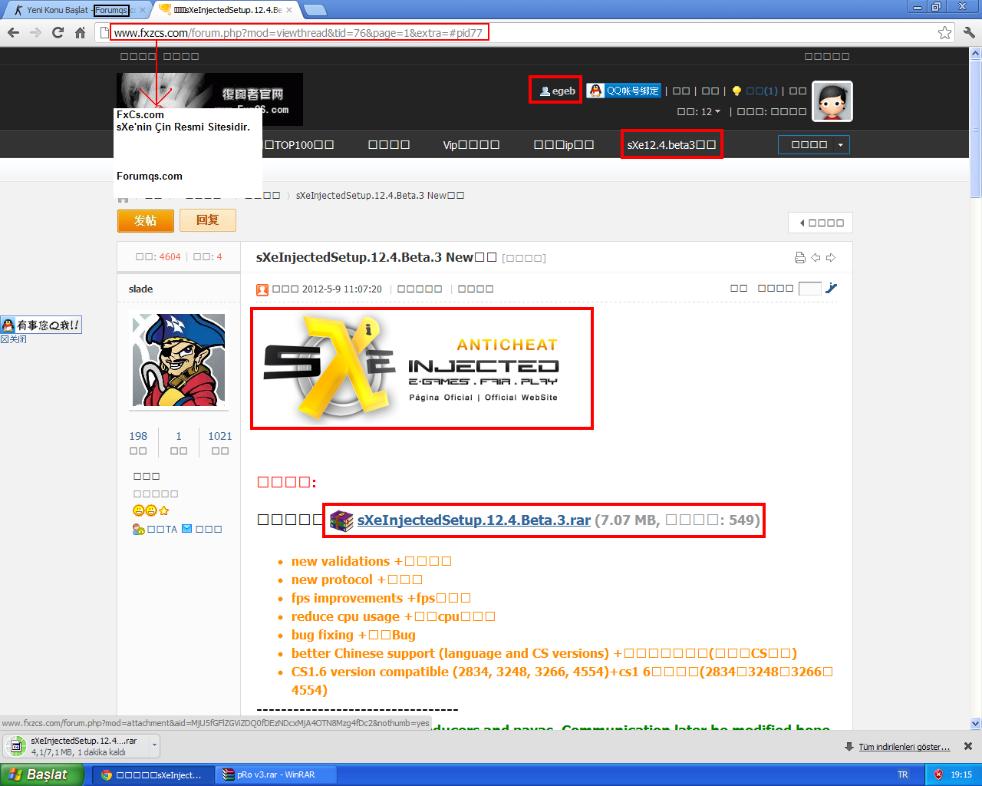Open the Chrome wrench settings menu
Image resolution: width=982 pixels, height=786 pixels.
[x=968, y=32]
